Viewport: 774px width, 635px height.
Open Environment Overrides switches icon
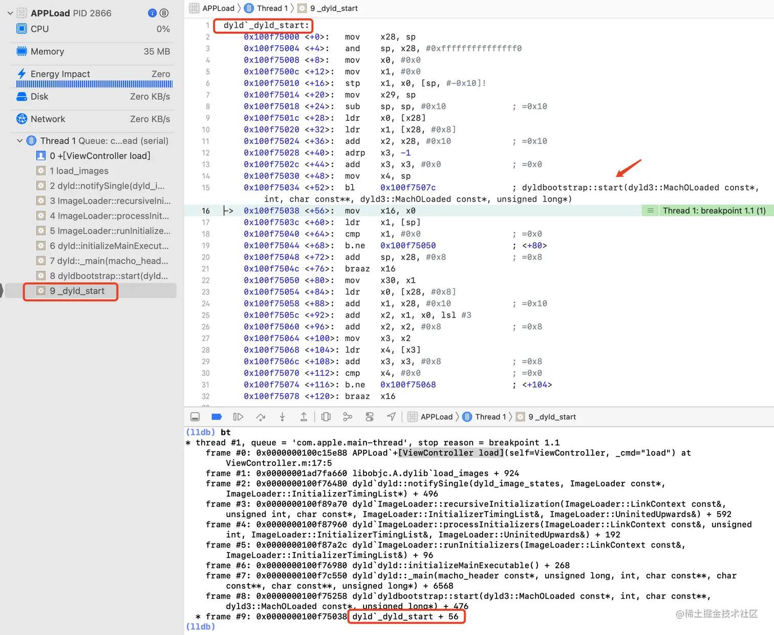pyautogui.click(x=370, y=417)
